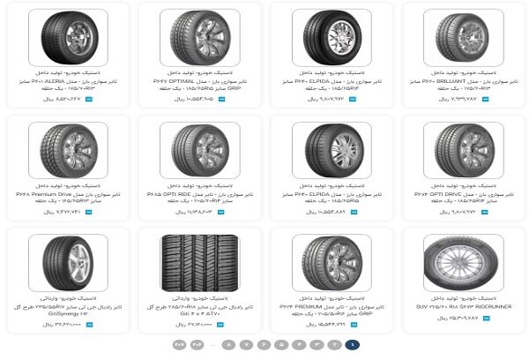Click blue price icon under P660 BRILLIANT tire
Image resolution: width=529 pixels, height=353 pixels.
tap(485, 100)
